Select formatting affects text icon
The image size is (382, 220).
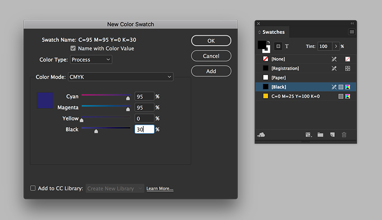coord(287,46)
